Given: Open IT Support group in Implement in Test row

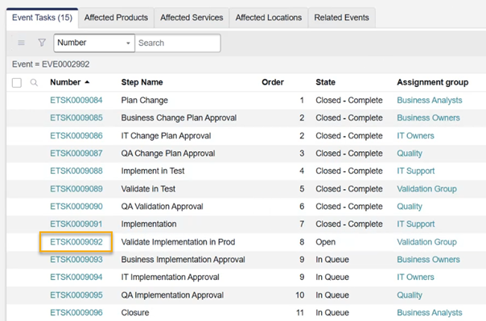Looking at the screenshot, I should click(x=416, y=171).
